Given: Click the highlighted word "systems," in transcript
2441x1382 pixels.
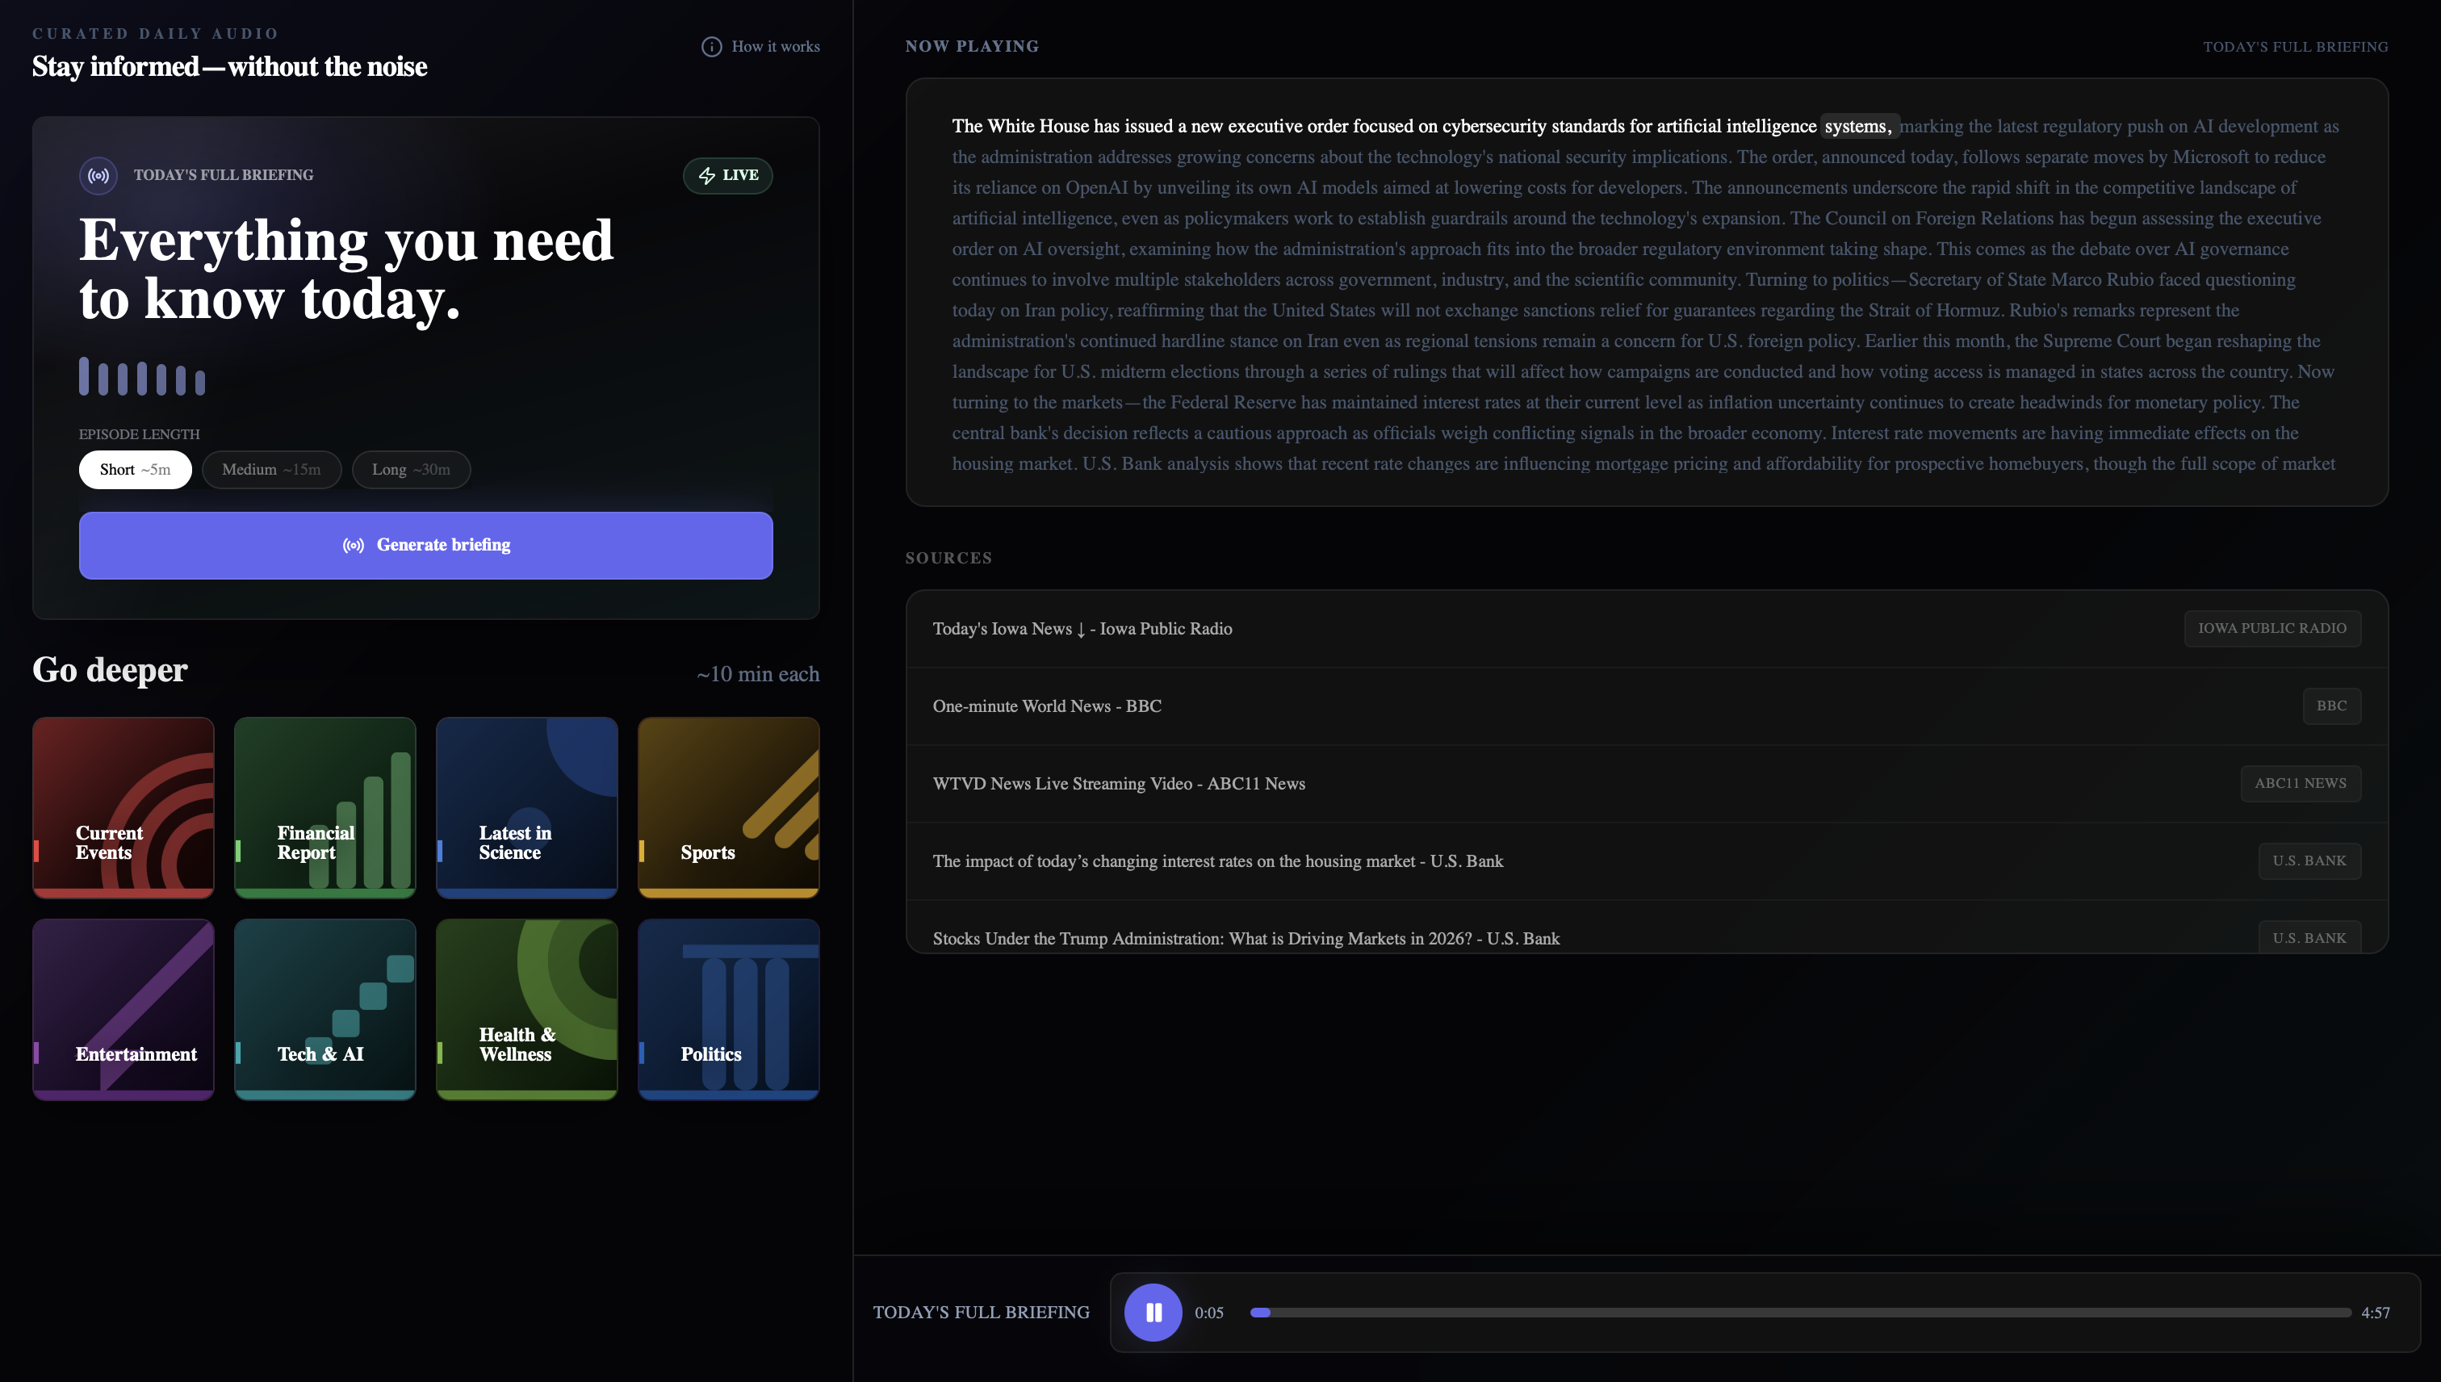Looking at the screenshot, I should [x=1858, y=126].
